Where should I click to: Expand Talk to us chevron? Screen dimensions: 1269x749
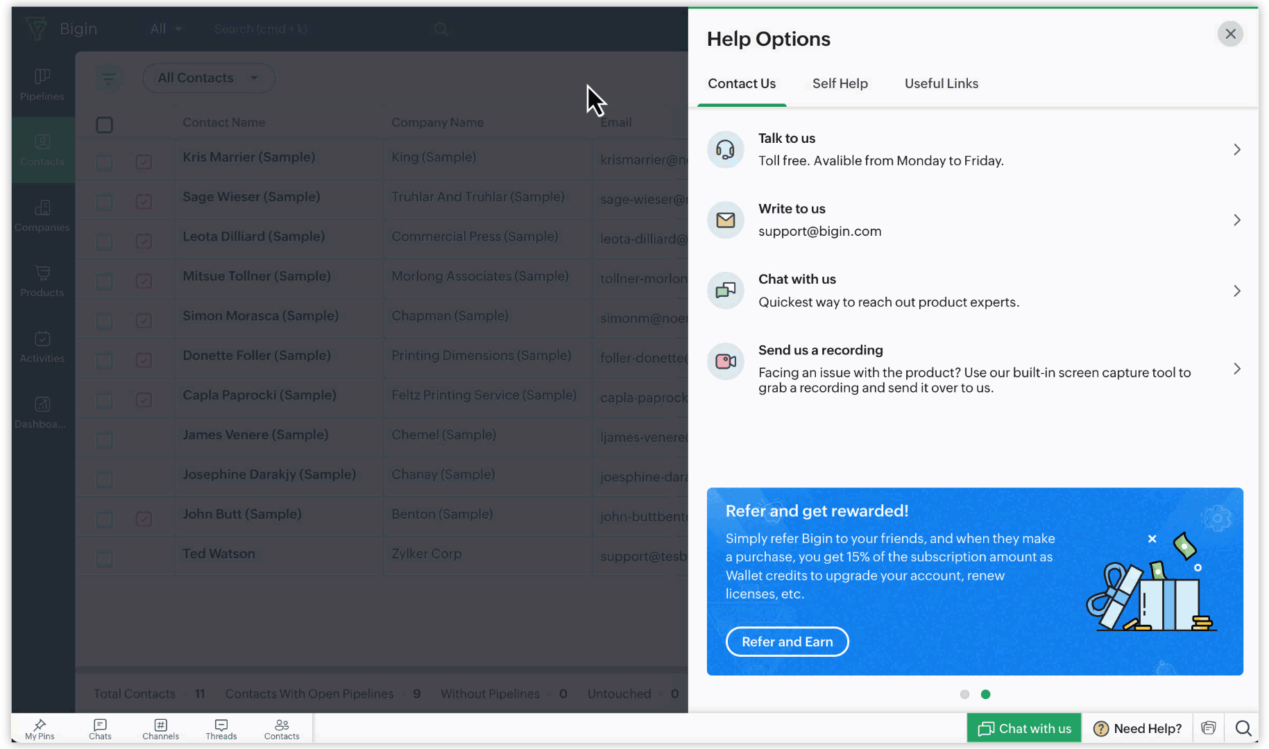point(1236,149)
